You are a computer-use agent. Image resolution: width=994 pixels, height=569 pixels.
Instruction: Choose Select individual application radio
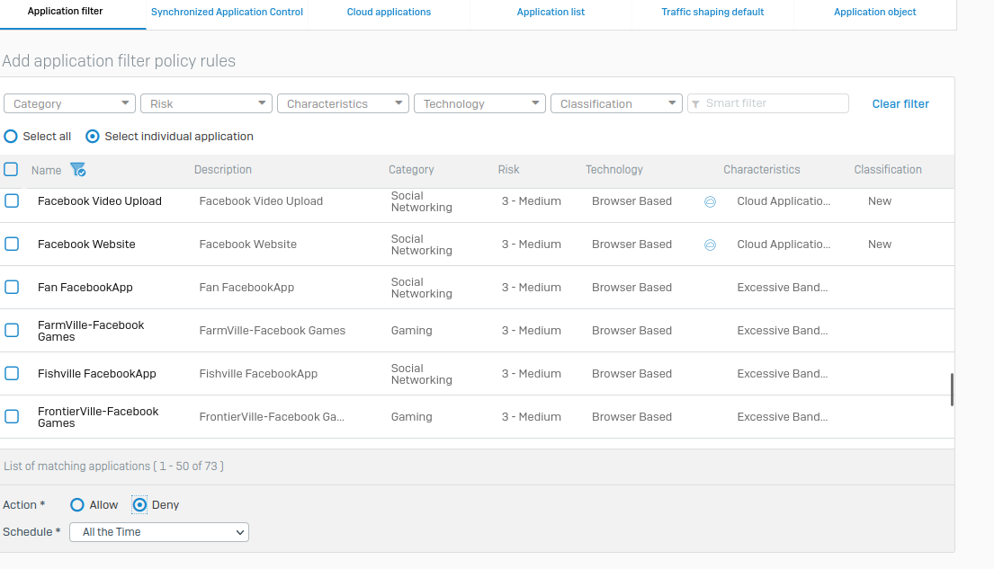[93, 137]
